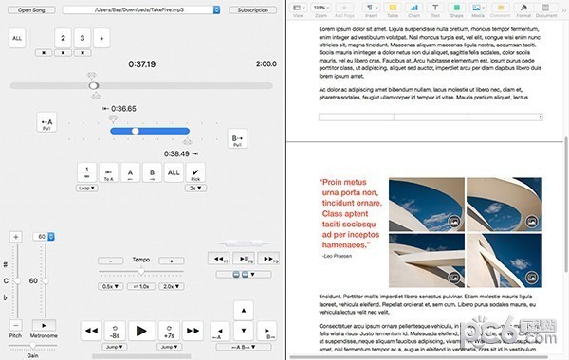
Task: Click the Pick checkmark button
Action: click(x=195, y=172)
